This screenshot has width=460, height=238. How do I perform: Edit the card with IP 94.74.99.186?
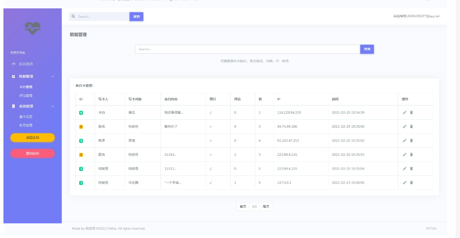(404, 126)
